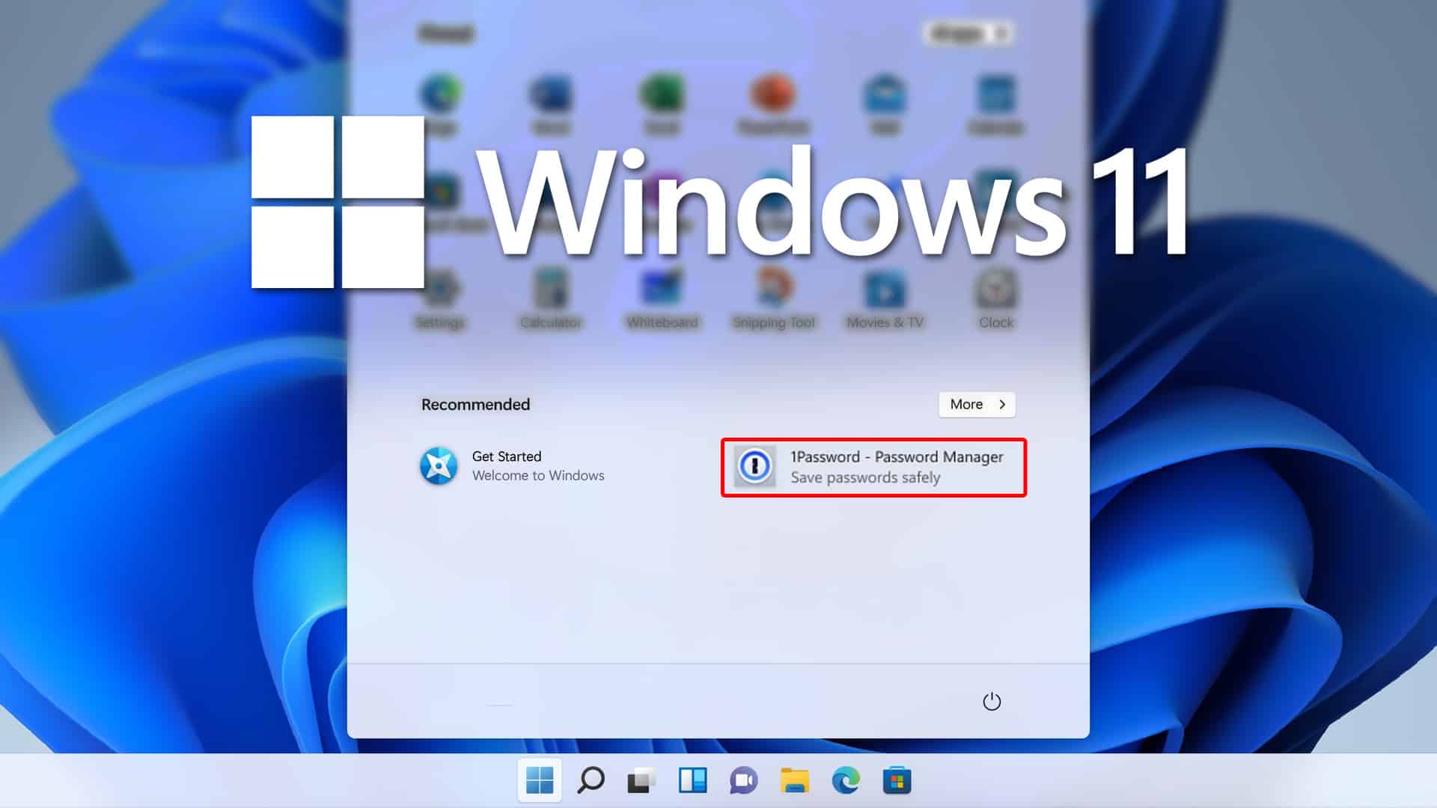Open the Start menu from the taskbar
The height and width of the screenshot is (808, 1437).
tap(540, 780)
